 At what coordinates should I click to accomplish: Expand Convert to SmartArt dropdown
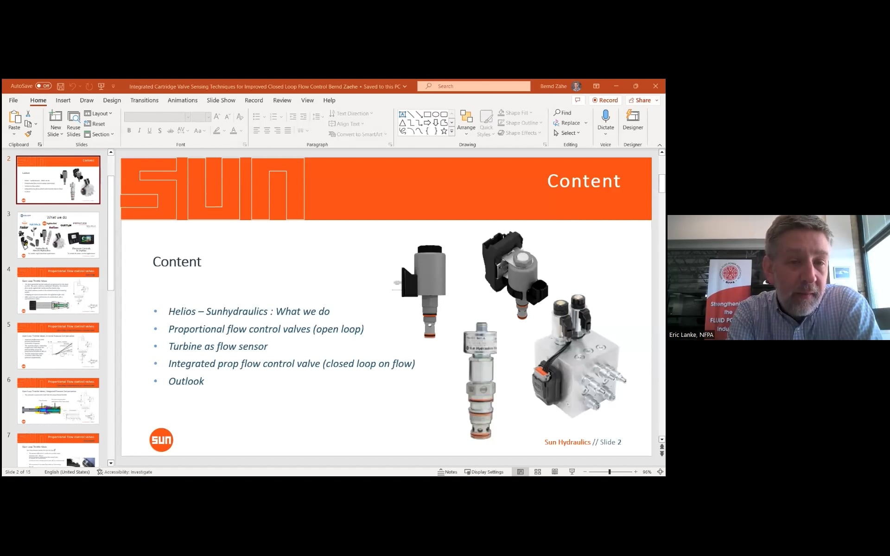(358, 134)
